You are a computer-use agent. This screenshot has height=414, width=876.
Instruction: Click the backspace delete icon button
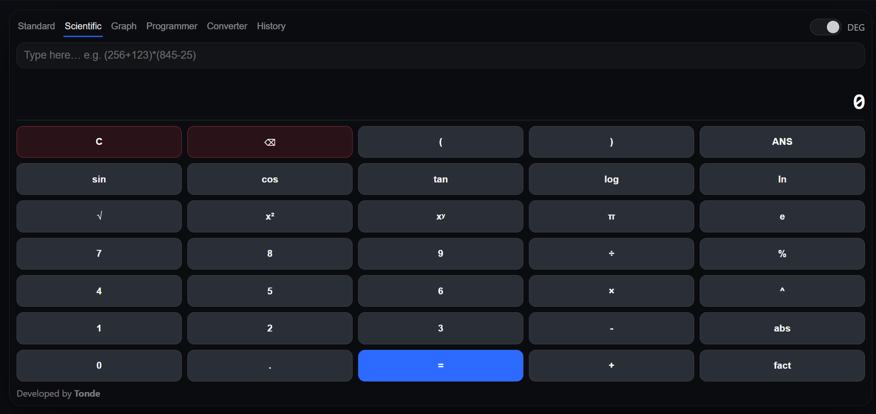coord(270,142)
